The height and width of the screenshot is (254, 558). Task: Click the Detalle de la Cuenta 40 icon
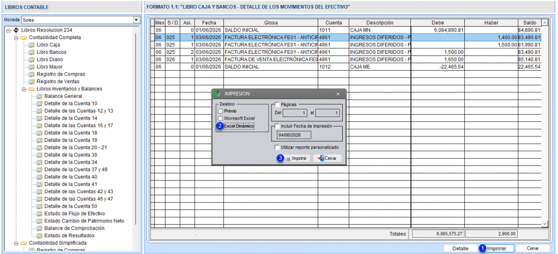(39, 177)
